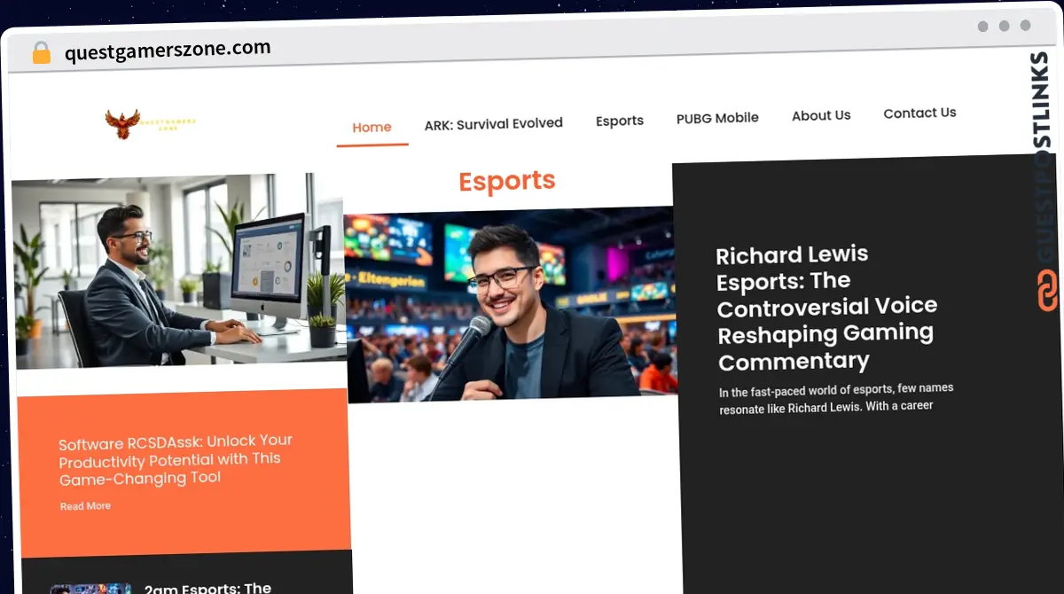
Task: Go to PUBG Mobile menu
Action: 717,118
